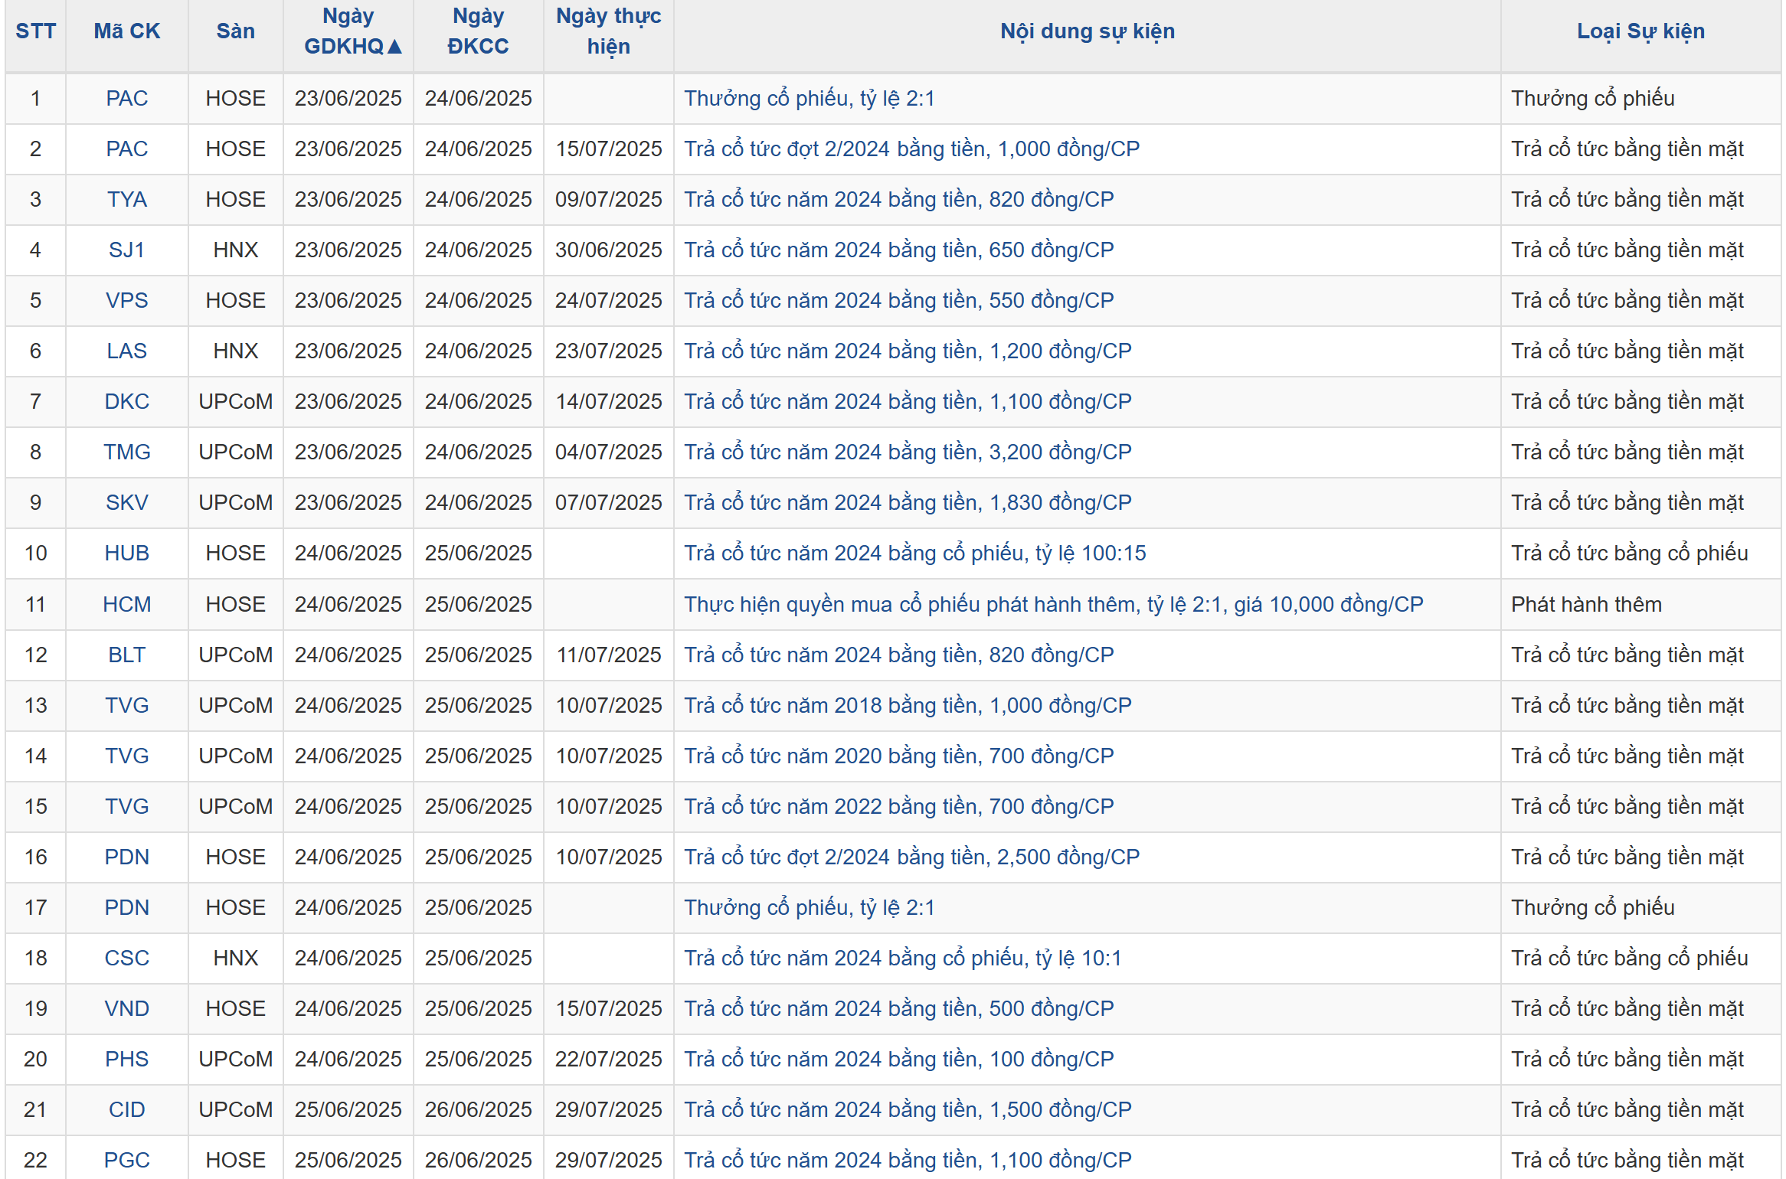This screenshot has width=1786, height=1179.
Task: Open the HCM stock code link
Action: tap(127, 605)
